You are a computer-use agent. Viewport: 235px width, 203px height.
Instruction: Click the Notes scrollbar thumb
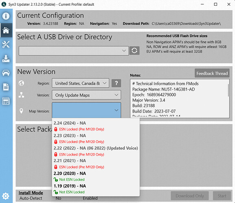228,90
